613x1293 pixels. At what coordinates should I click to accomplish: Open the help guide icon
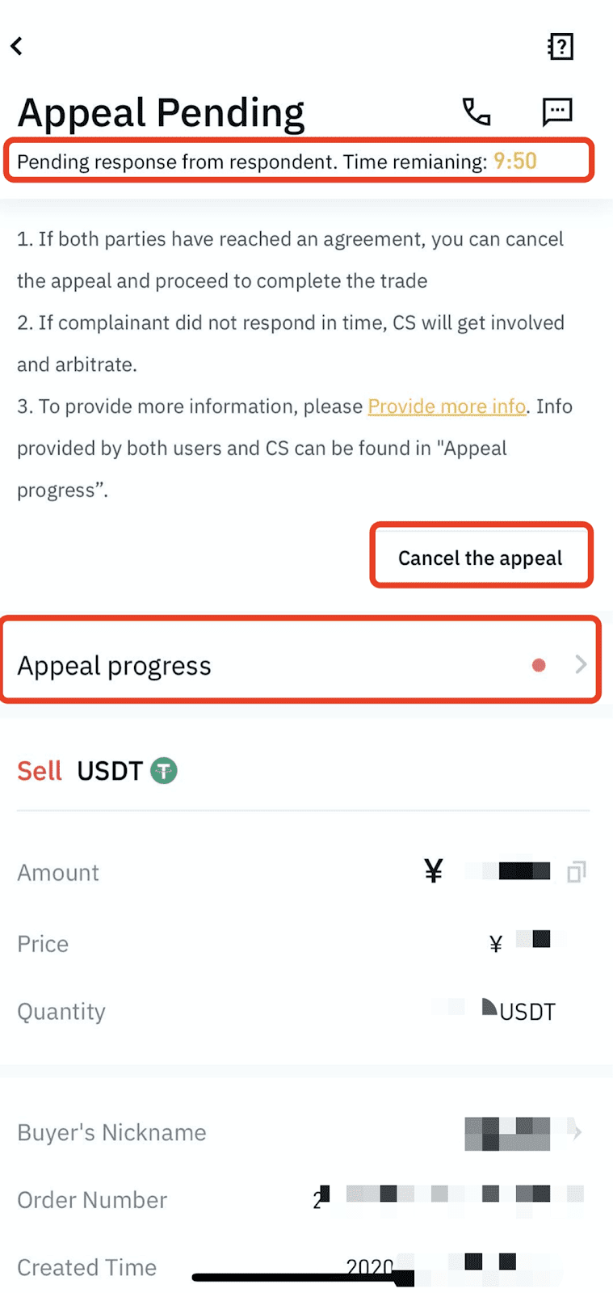pyautogui.click(x=560, y=46)
